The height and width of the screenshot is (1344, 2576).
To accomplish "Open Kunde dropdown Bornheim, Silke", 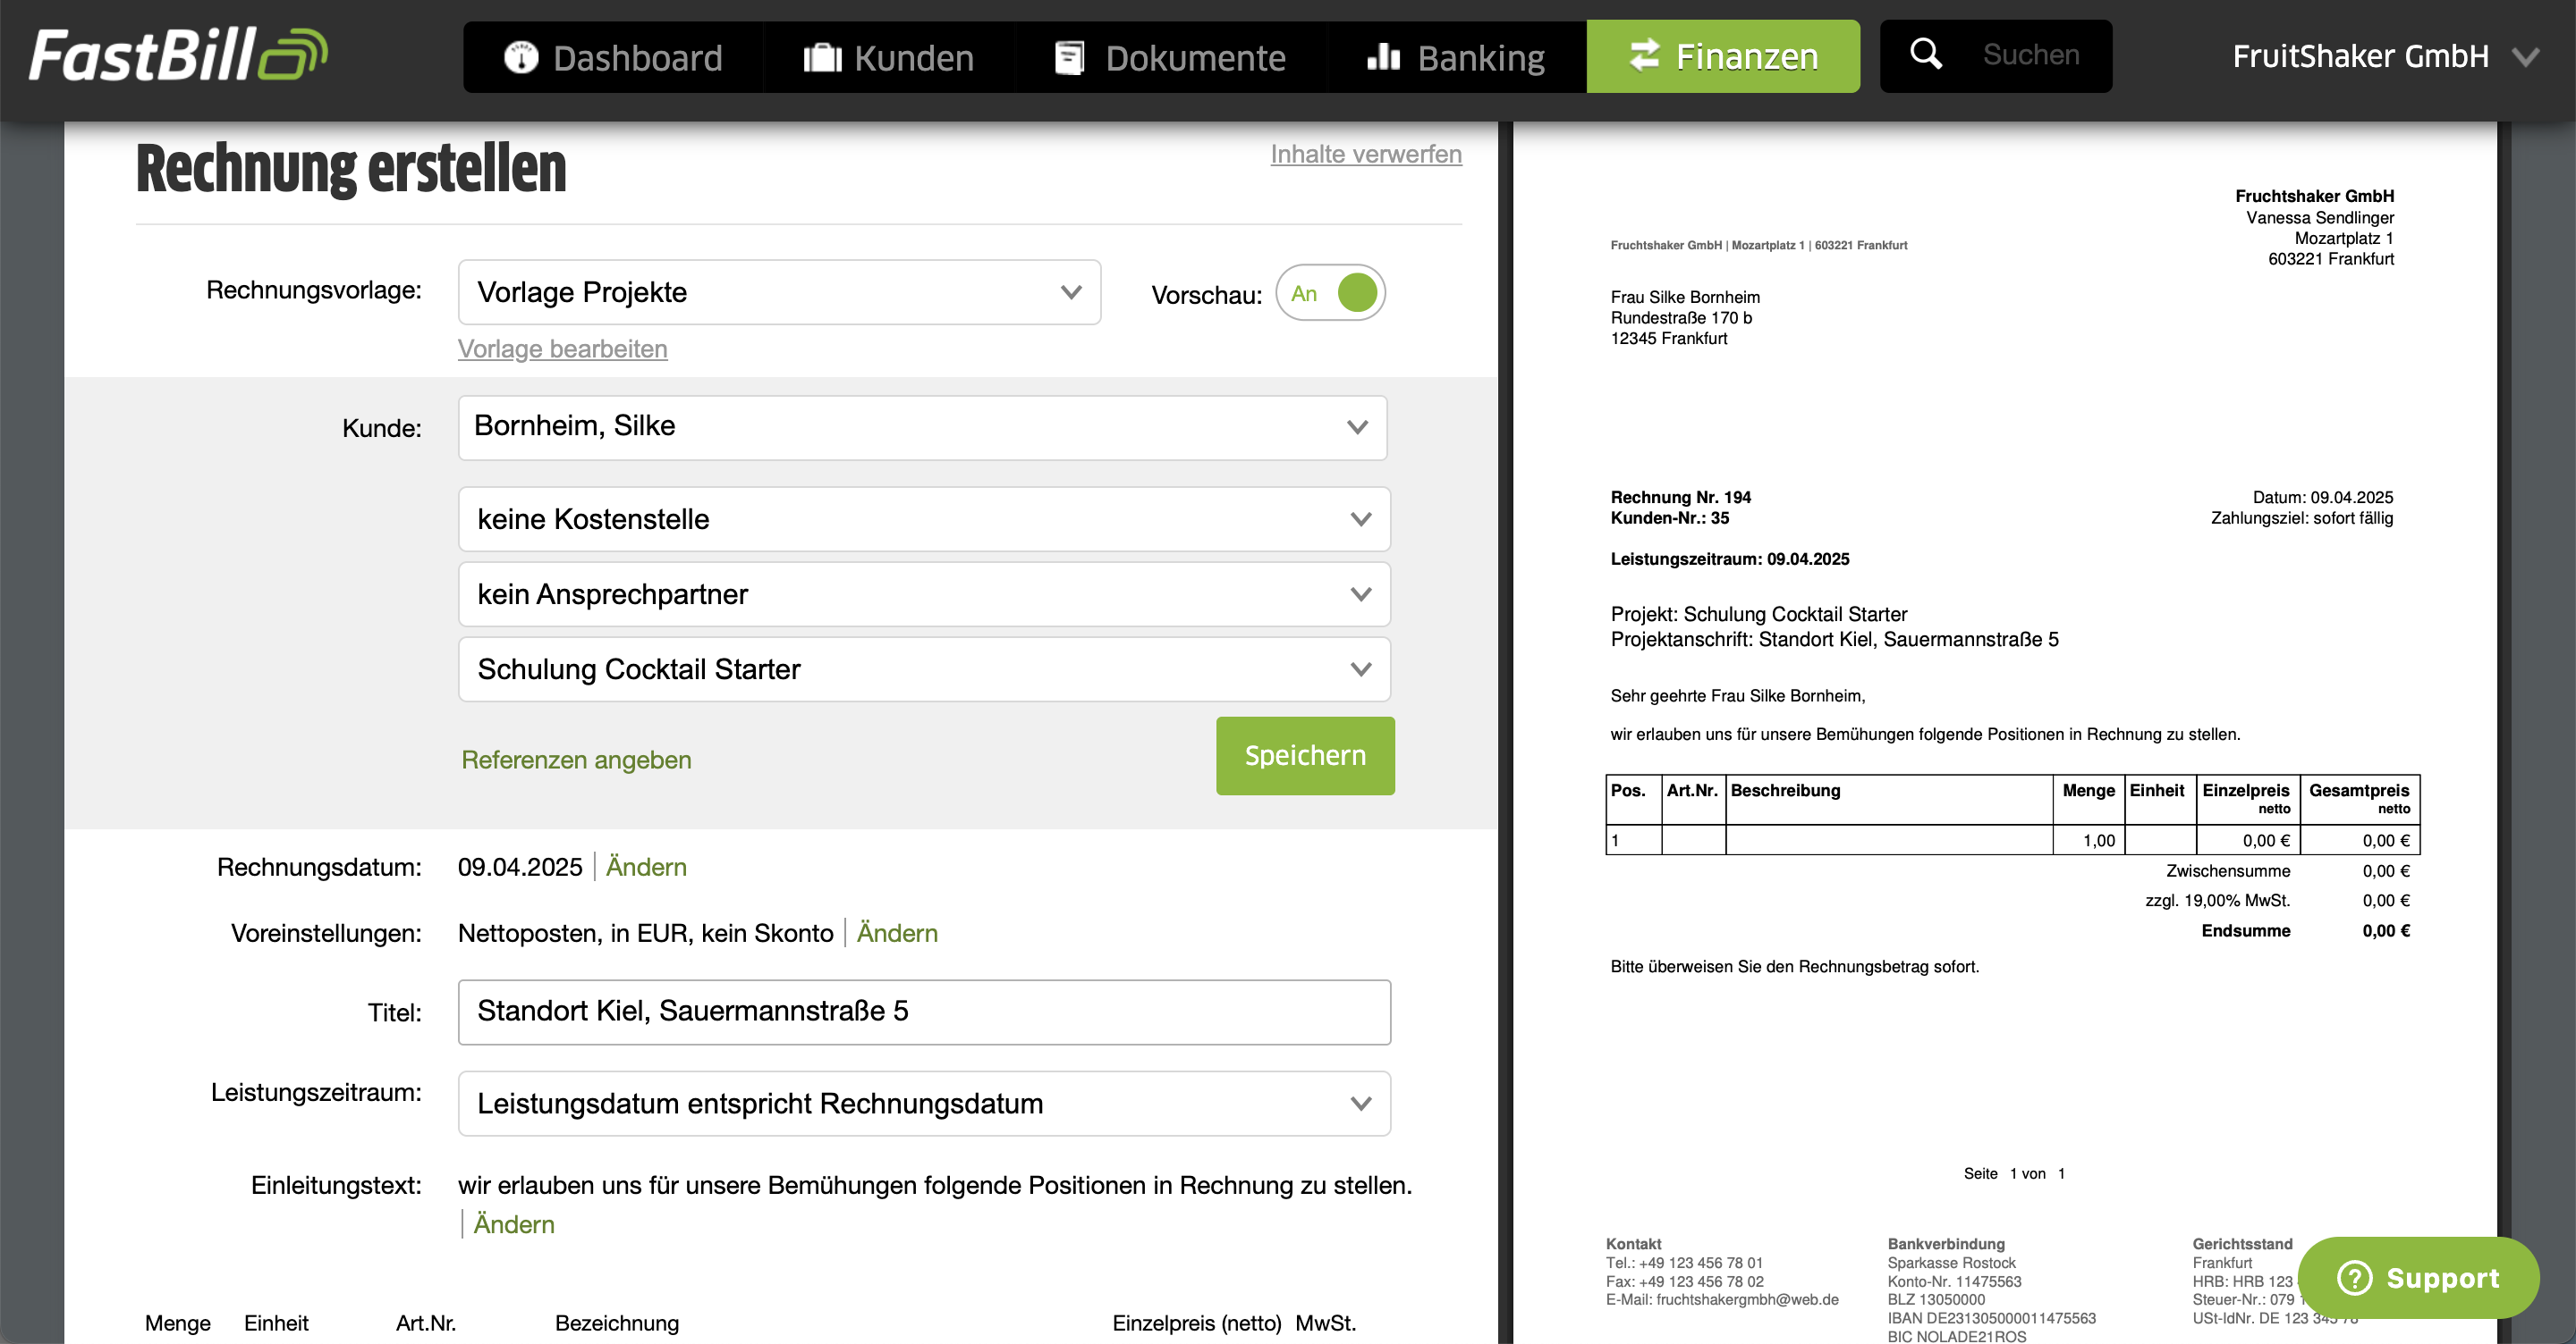I will 922,426.
